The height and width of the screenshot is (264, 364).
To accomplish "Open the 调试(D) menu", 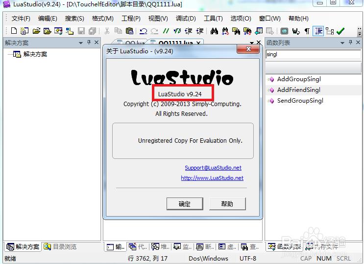I will 186,19.
